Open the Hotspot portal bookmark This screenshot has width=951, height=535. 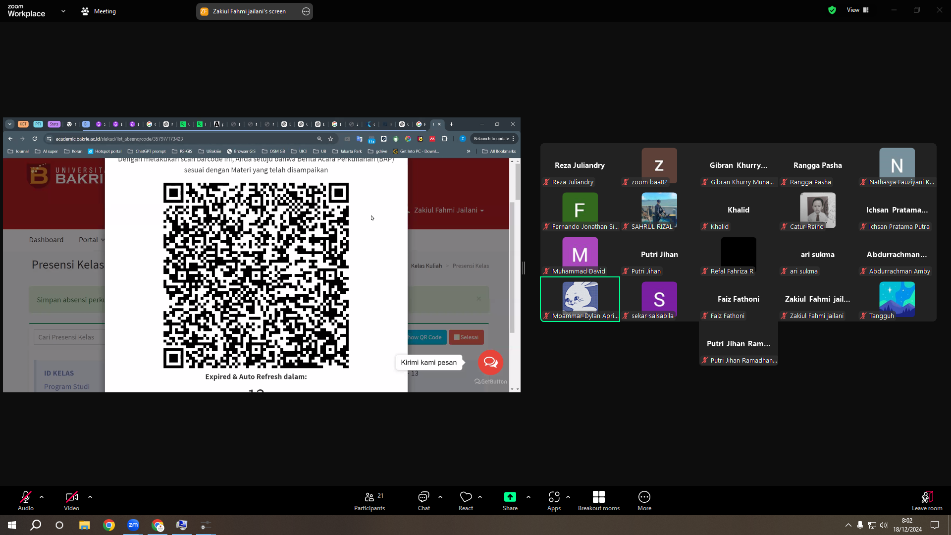pyautogui.click(x=105, y=152)
